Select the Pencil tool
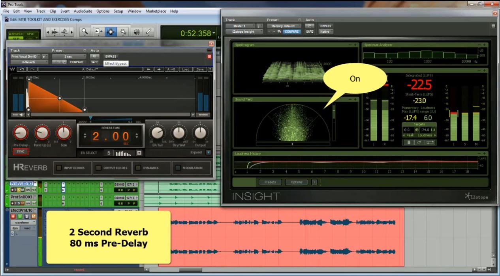This screenshot has height=276, width=500. pos(148,32)
